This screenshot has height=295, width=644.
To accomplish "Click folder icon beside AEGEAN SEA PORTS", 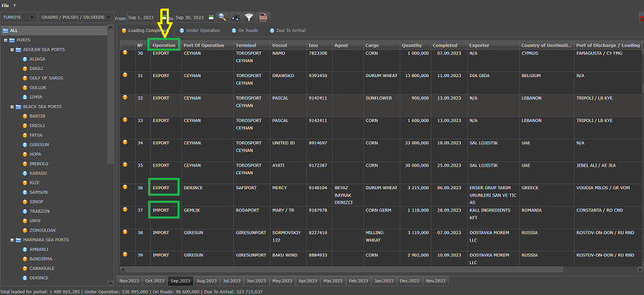I will [x=19, y=49].
